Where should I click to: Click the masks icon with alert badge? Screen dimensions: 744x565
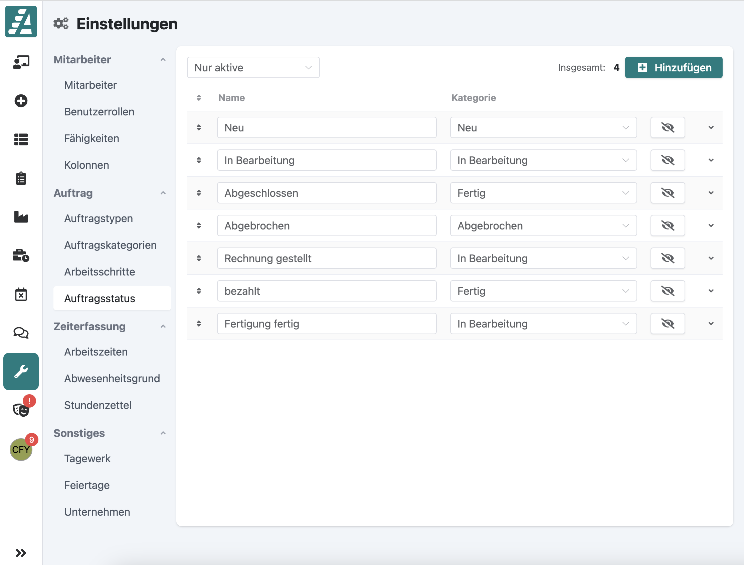[x=21, y=410]
